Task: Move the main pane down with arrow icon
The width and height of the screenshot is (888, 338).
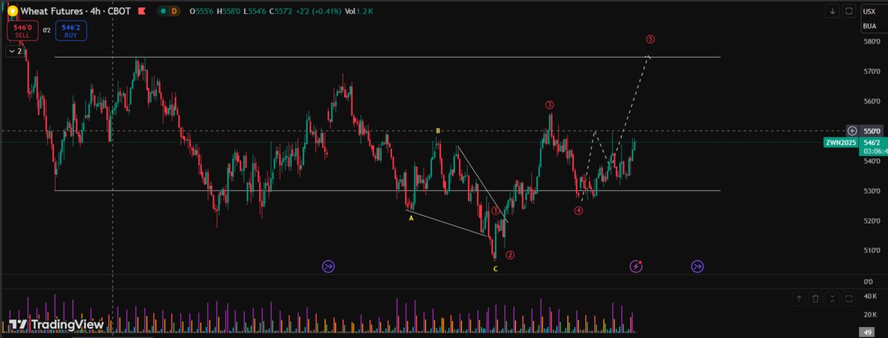Action: tap(832, 11)
